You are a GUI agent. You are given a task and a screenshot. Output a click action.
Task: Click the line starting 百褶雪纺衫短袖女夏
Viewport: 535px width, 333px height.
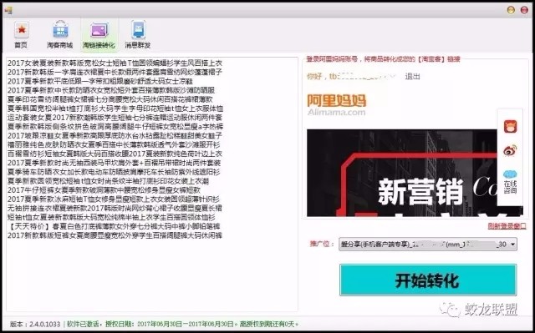(115, 154)
